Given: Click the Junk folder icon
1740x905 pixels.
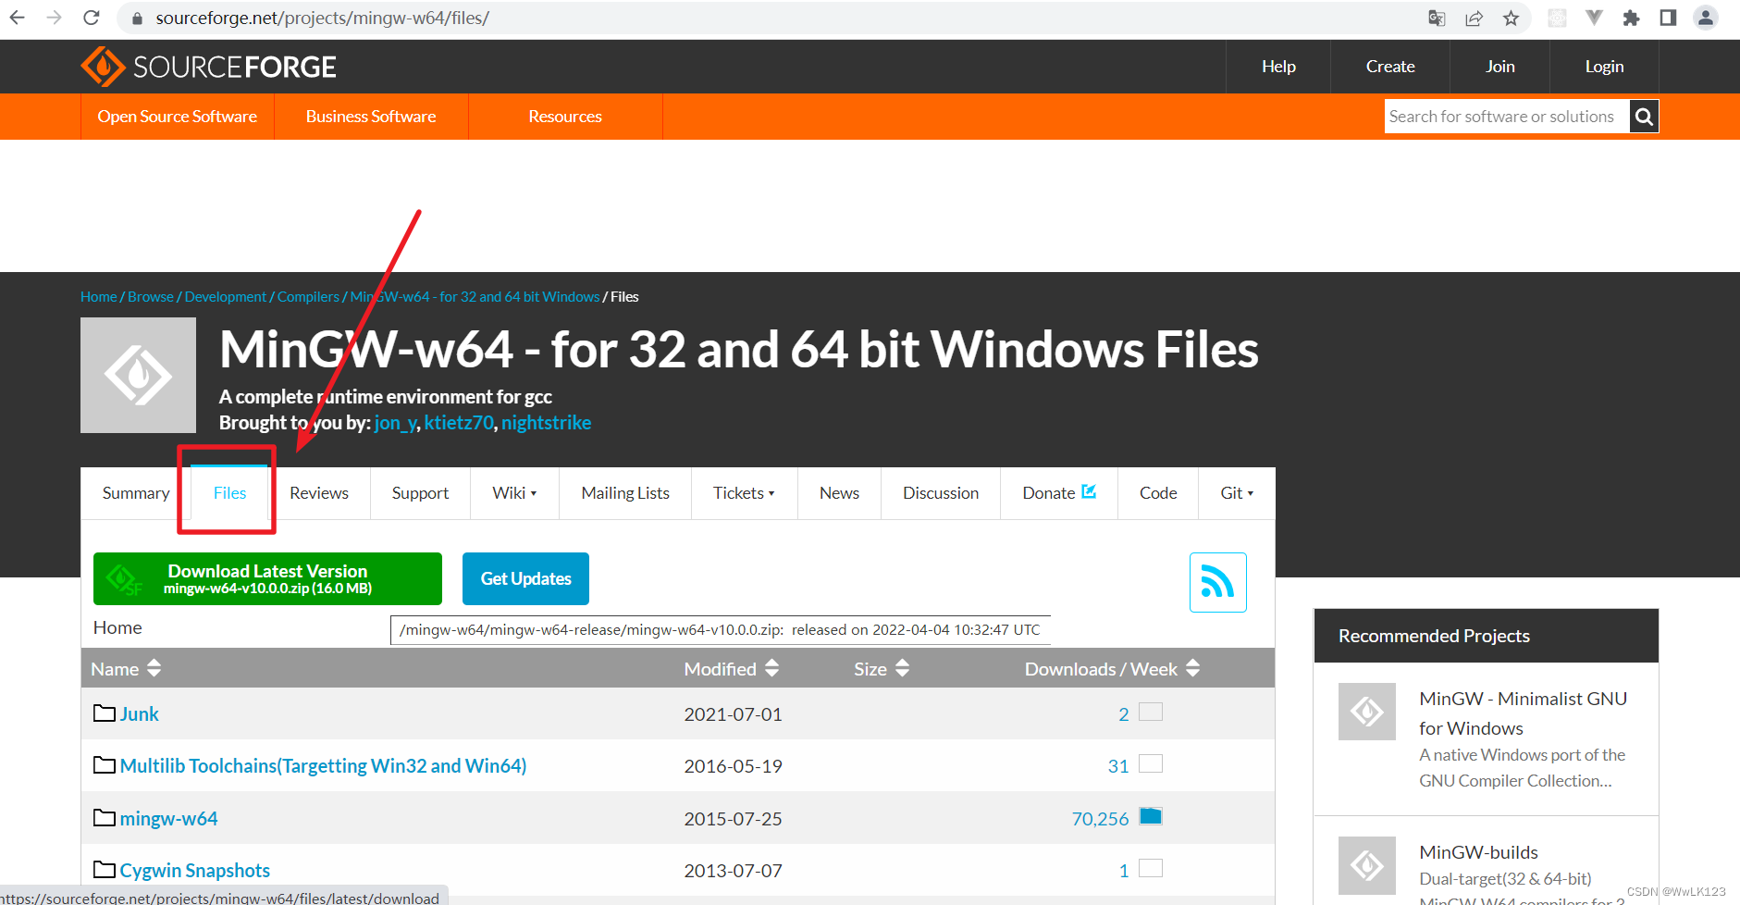Looking at the screenshot, I should 105,713.
